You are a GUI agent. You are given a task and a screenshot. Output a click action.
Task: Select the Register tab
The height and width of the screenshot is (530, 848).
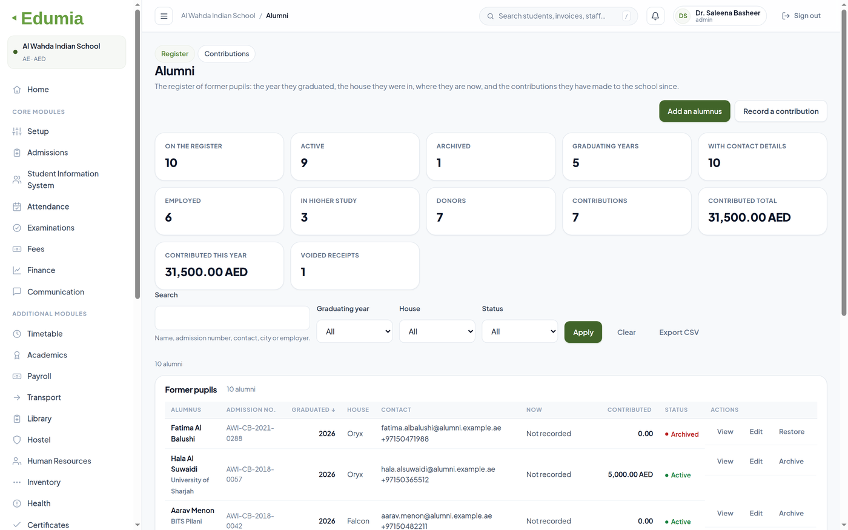174,54
